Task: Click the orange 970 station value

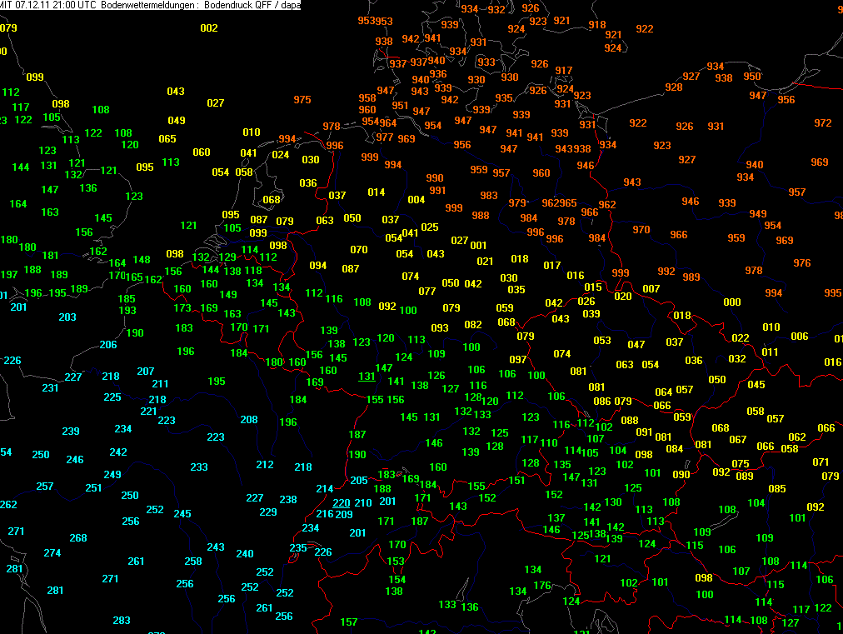Action: pyautogui.click(x=641, y=230)
